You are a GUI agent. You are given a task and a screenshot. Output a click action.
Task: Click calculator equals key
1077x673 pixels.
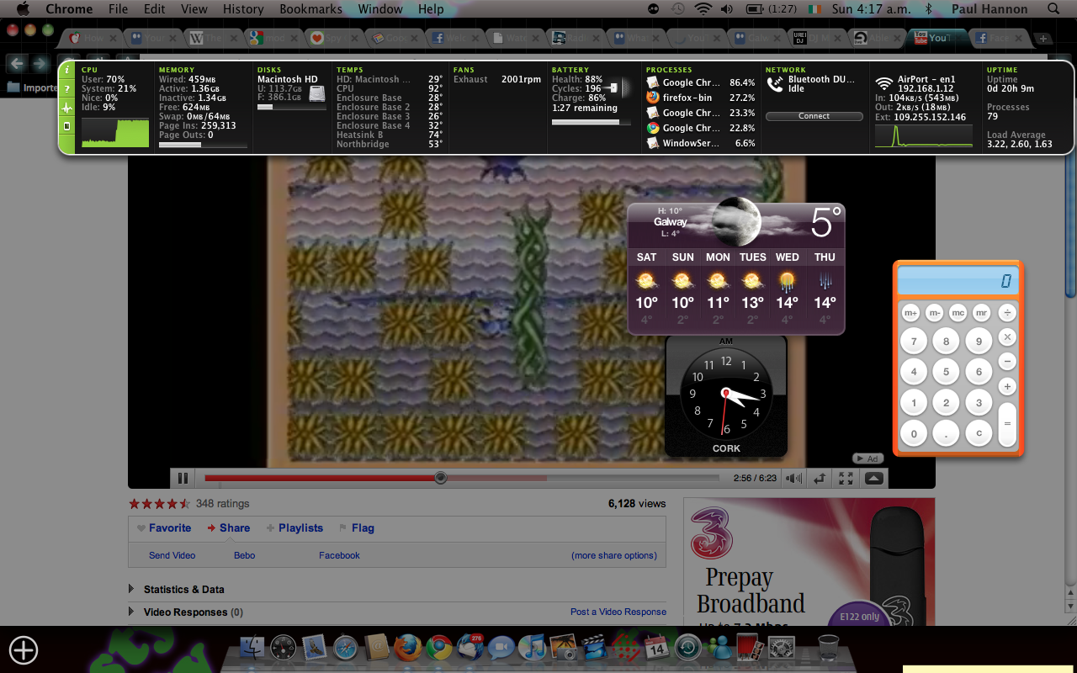click(x=1007, y=424)
